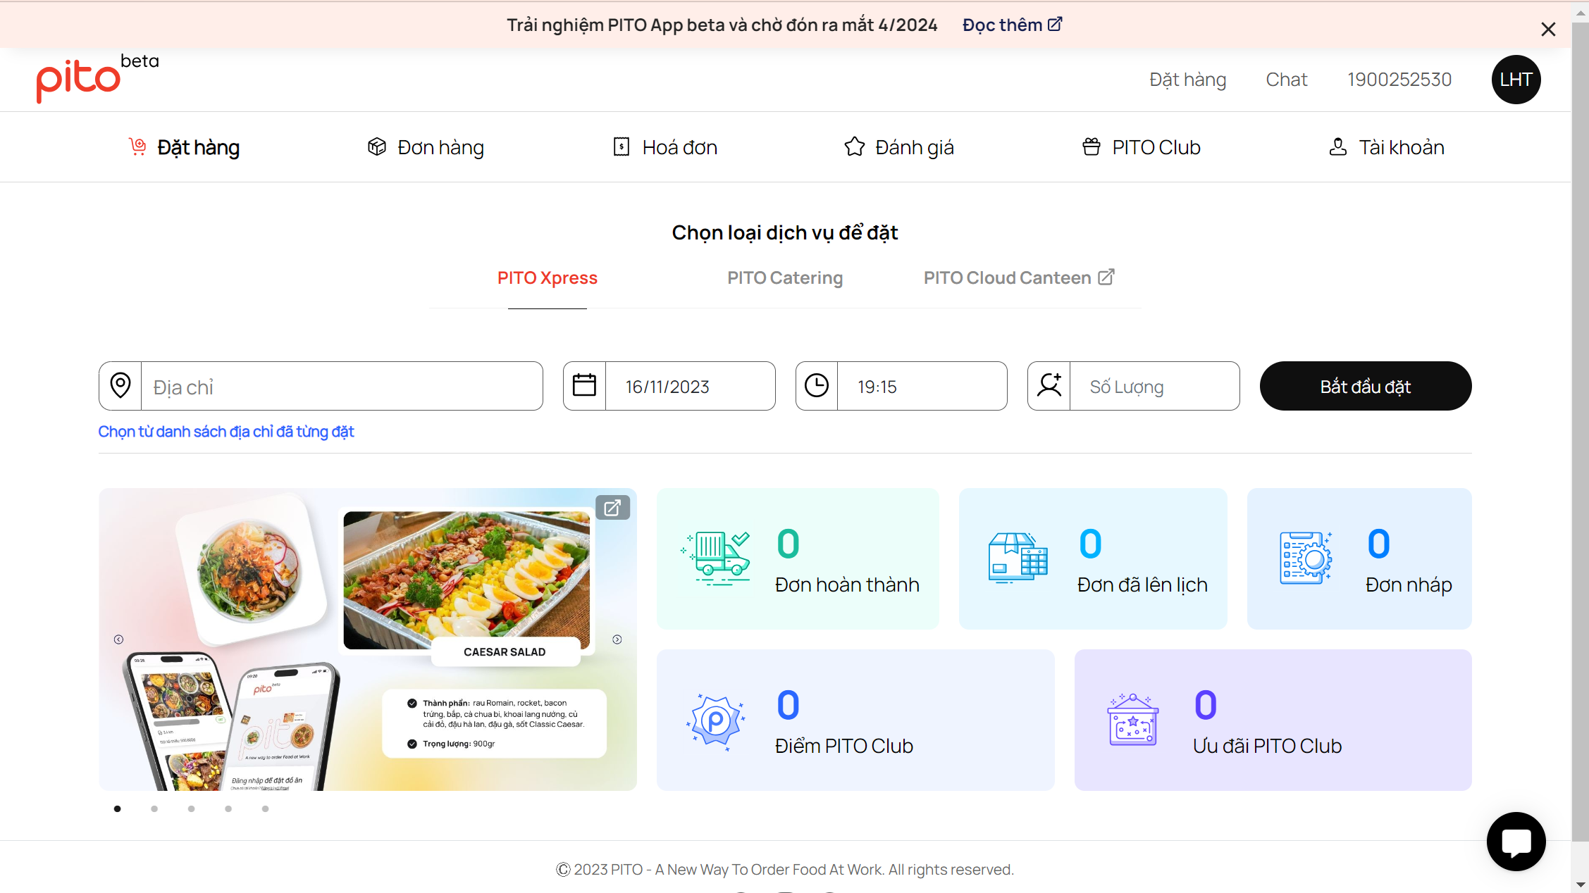Switch to the Đánh giá tab
The image size is (1589, 893).
[899, 147]
